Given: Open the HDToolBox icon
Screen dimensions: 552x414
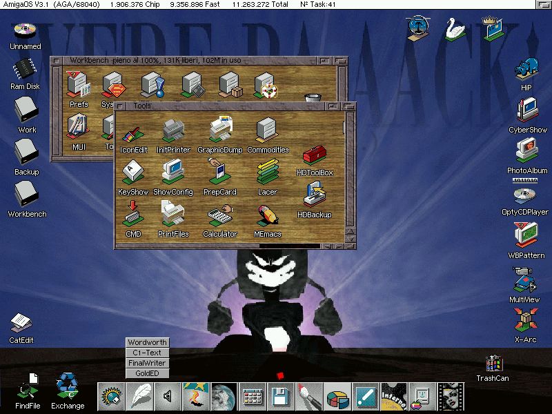Looking at the screenshot, I should tap(315, 157).
